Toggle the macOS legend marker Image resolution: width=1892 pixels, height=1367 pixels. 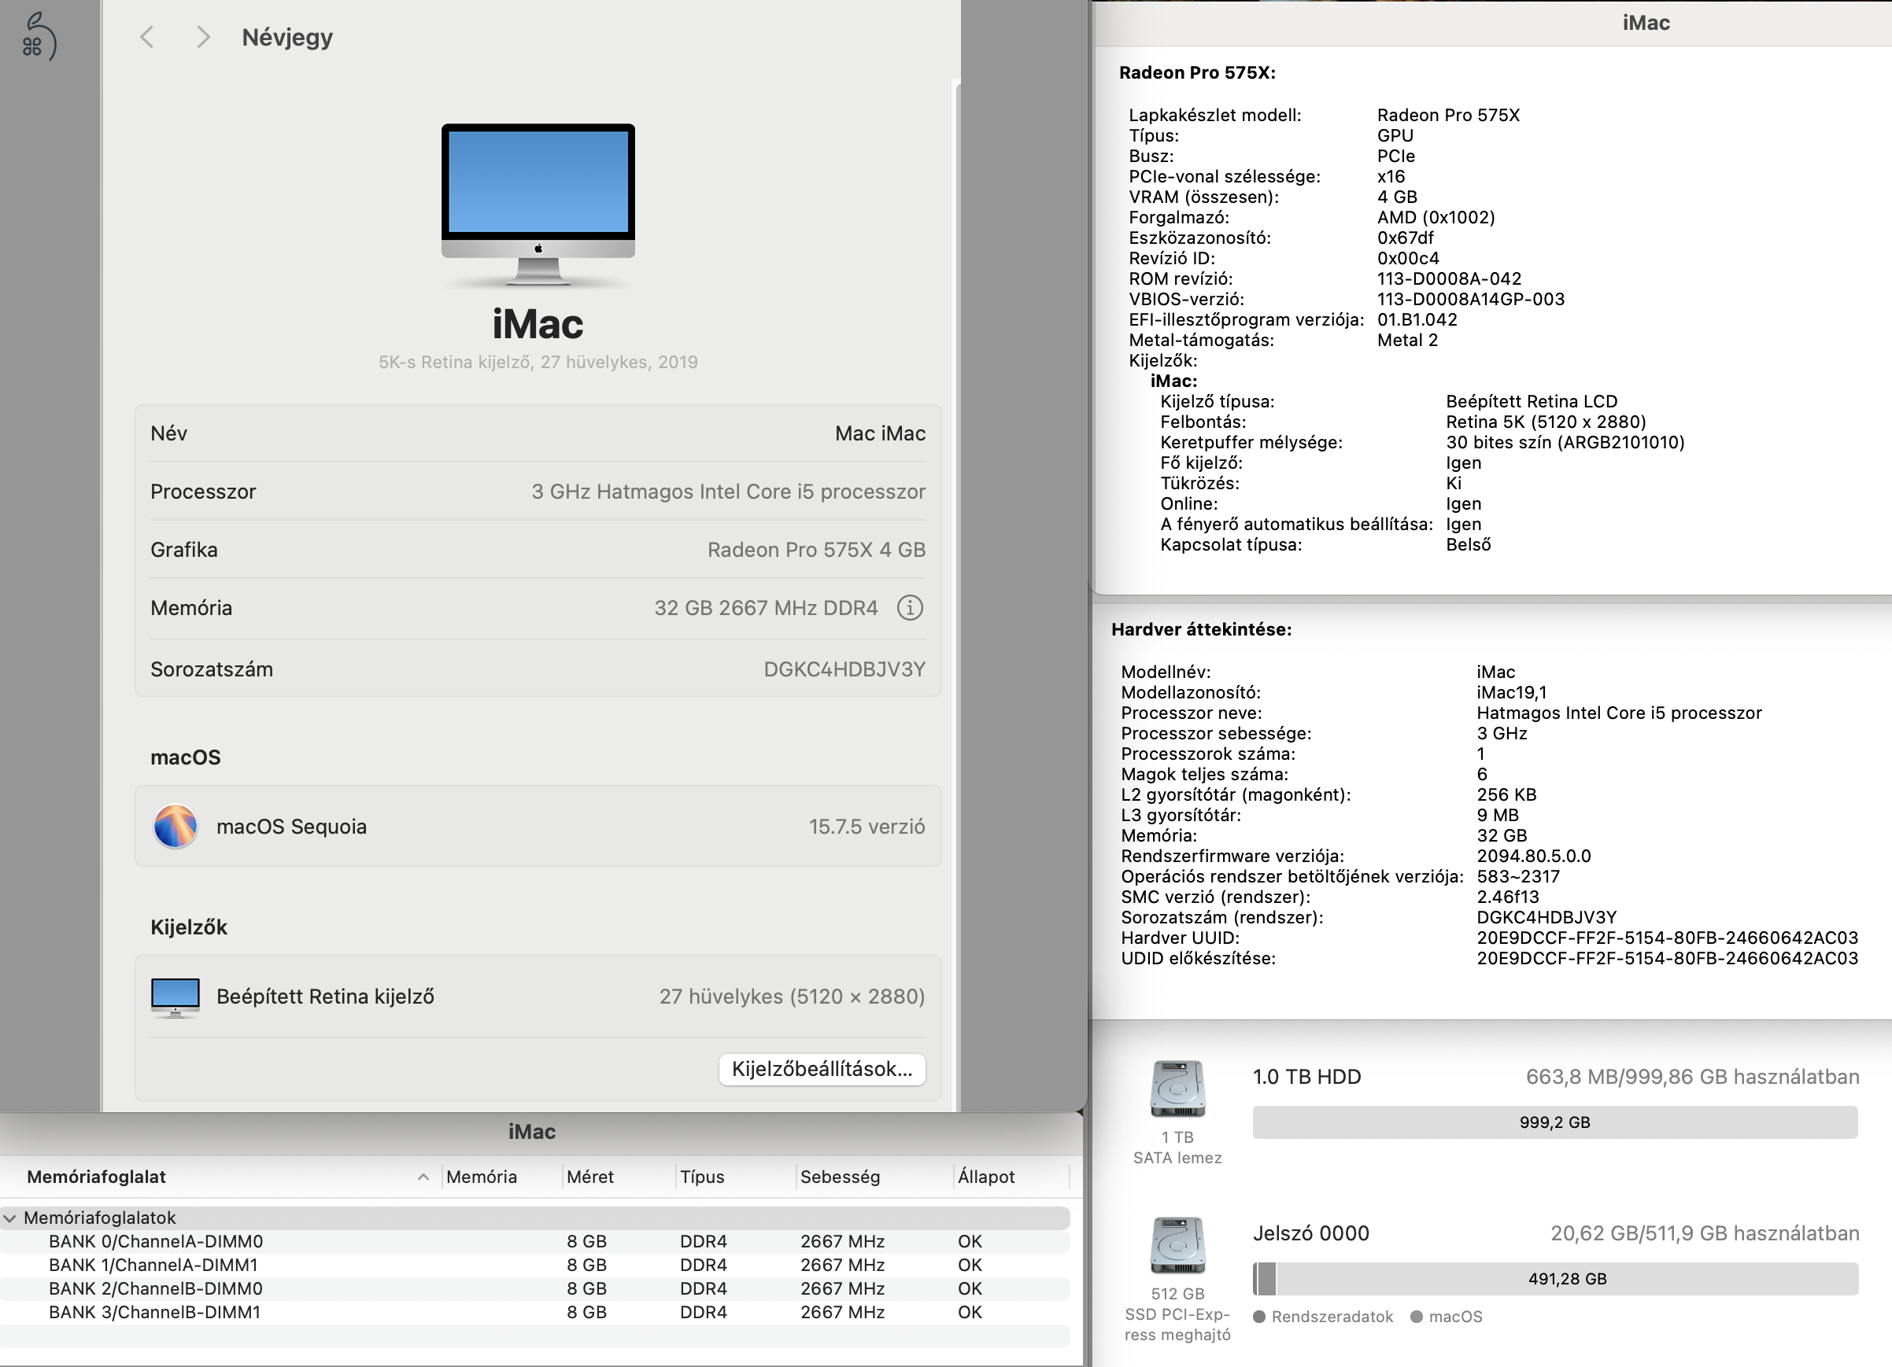point(1416,1316)
